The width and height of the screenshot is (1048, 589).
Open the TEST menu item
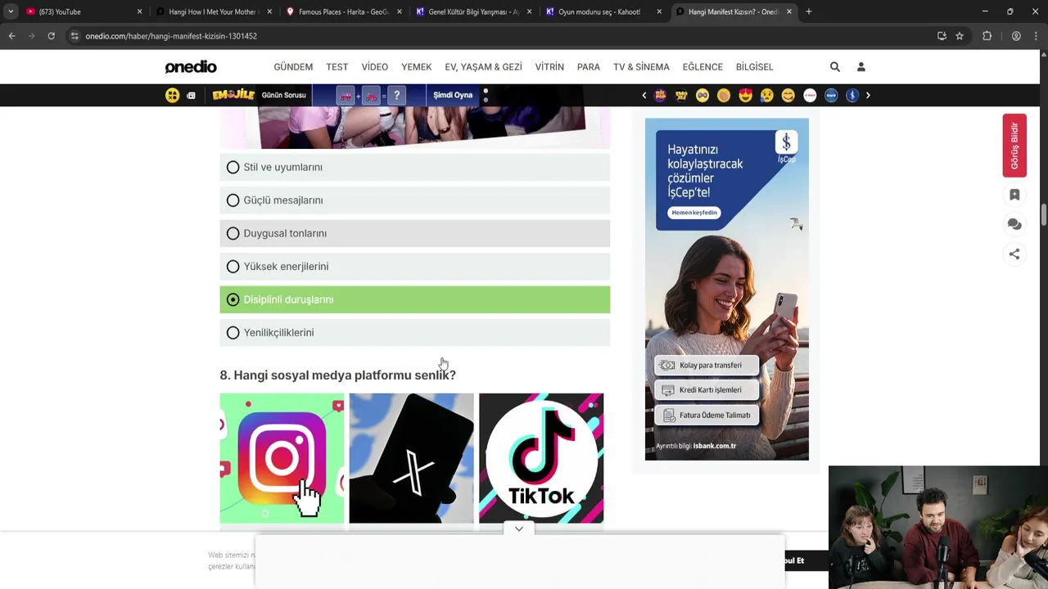pos(337,67)
